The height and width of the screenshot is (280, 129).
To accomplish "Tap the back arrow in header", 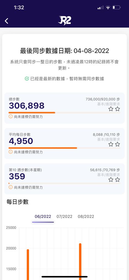I will 7,21.
